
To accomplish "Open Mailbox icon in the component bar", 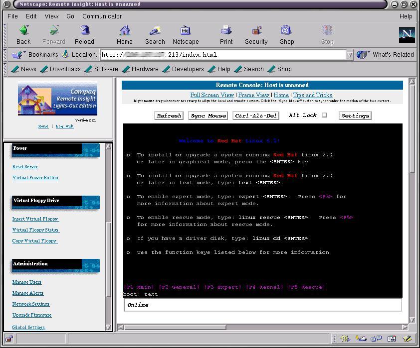I will pyautogui.click(x=360, y=339).
